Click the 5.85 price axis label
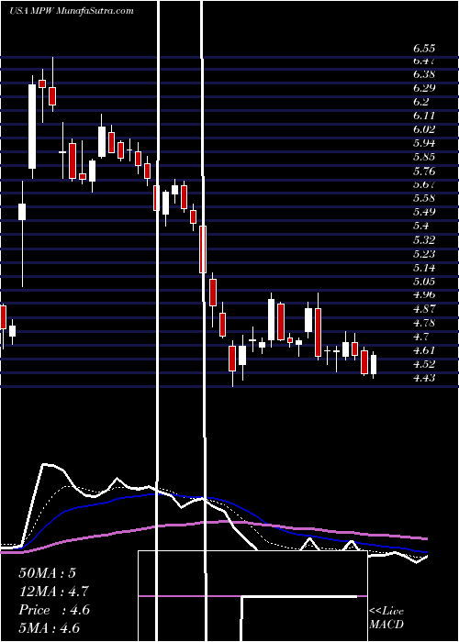The image size is (459, 642). pos(424,157)
